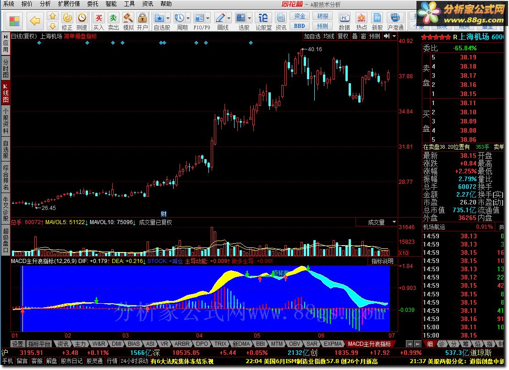Open the 24小时滚动 news ticker

click(x=134, y=361)
